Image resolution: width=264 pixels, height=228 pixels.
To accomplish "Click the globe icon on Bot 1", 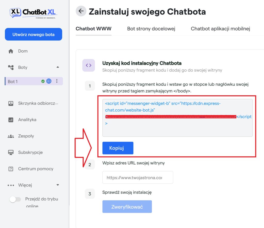I will [49, 81].
